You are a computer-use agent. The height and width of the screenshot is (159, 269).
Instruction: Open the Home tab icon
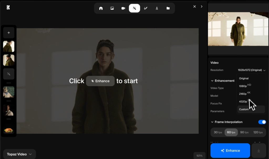pos(101,8)
